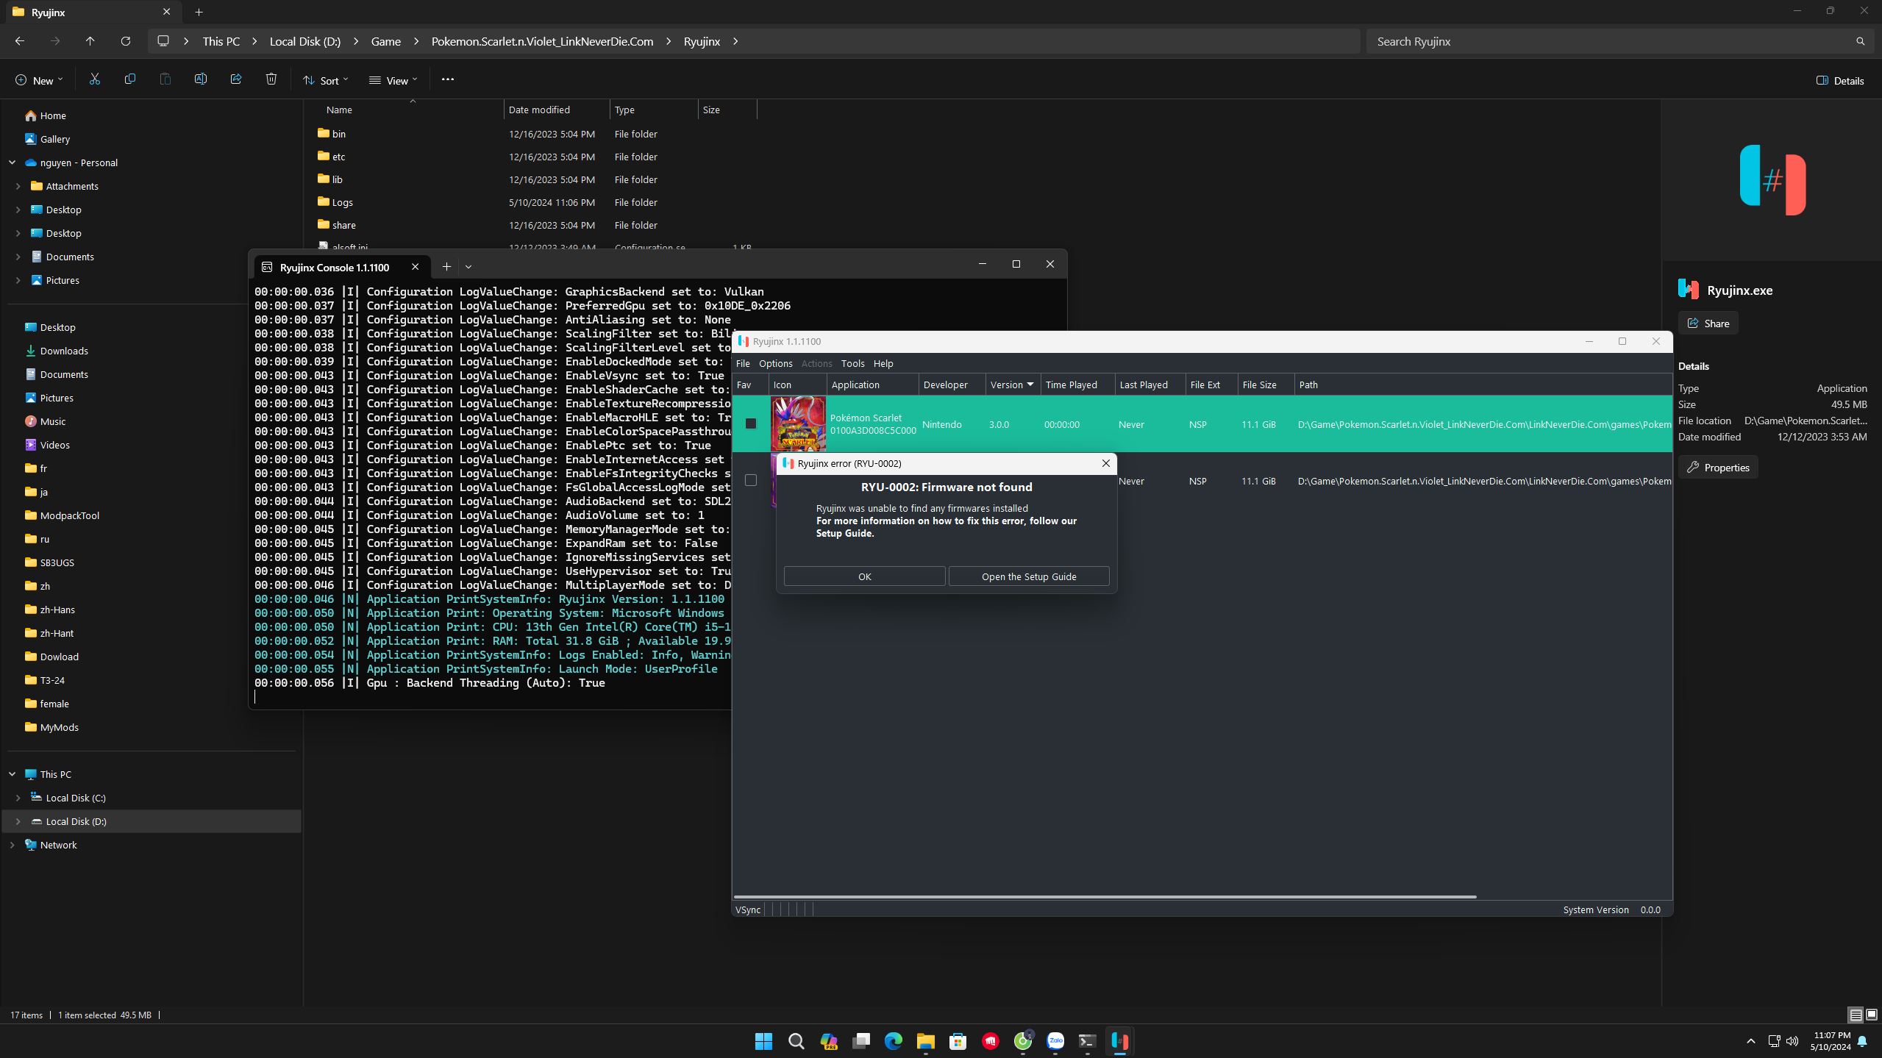
Task: Toggle favorite checkbox for Pokémon Scarlet
Action: [750, 423]
